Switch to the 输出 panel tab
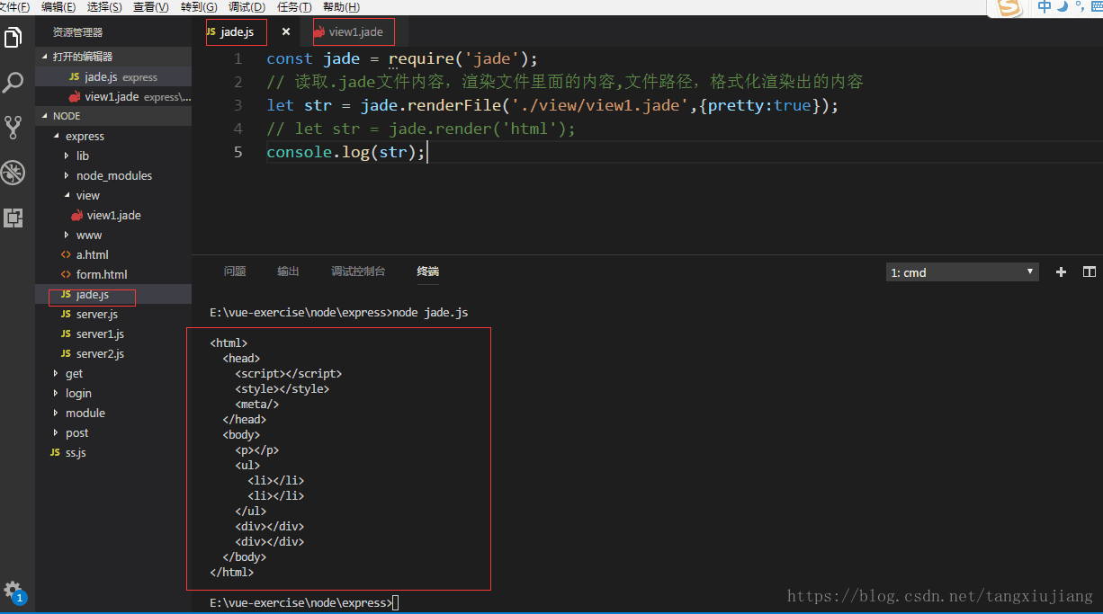 pyautogui.click(x=288, y=271)
